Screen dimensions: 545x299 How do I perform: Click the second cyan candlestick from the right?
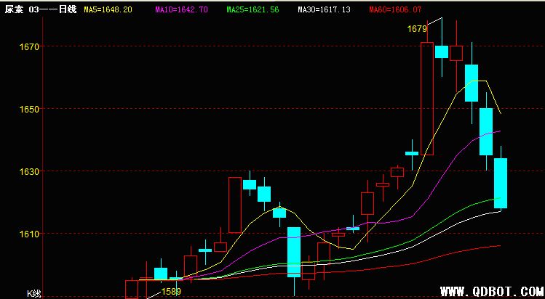pos(486,131)
